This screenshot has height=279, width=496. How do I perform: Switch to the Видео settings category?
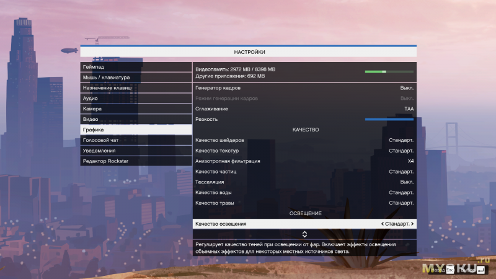click(136, 119)
